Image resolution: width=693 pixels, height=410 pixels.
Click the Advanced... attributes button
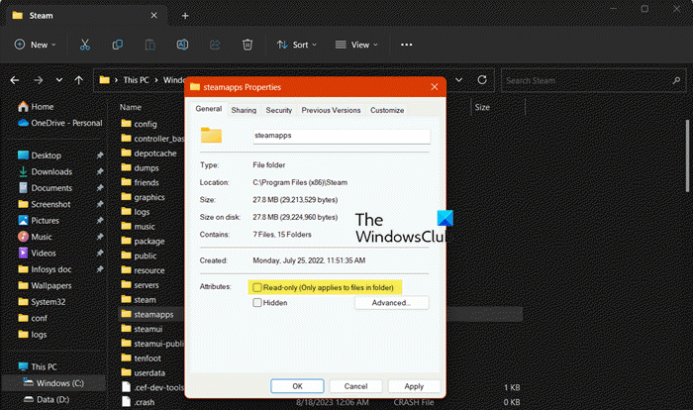click(x=392, y=303)
